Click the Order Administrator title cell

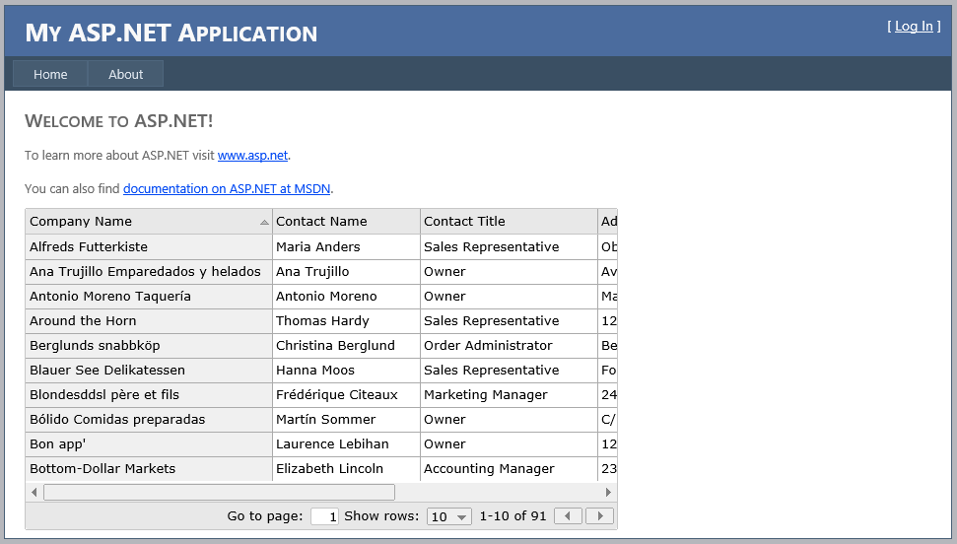coord(509,346)
